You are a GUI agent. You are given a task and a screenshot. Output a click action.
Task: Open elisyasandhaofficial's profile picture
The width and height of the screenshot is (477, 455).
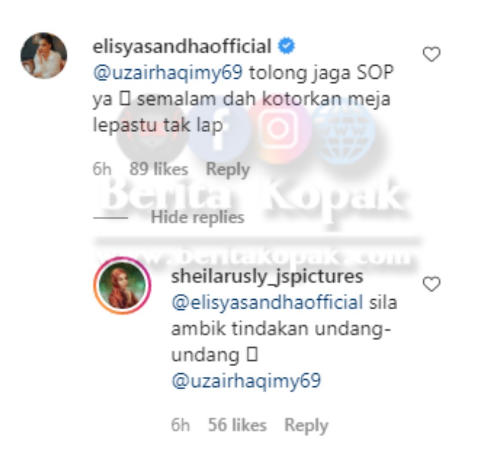click(44, 56)
